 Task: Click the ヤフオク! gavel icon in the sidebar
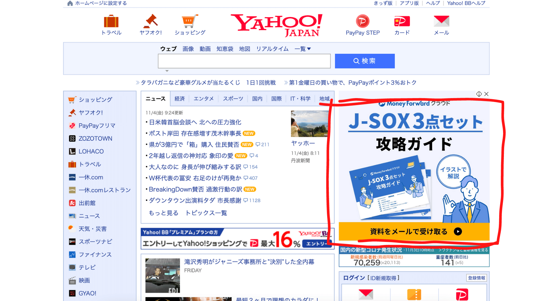pyautogui.click(x=72, y=112)
